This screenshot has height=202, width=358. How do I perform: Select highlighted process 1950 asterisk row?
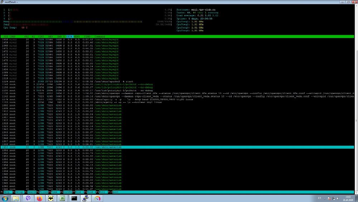178,147
